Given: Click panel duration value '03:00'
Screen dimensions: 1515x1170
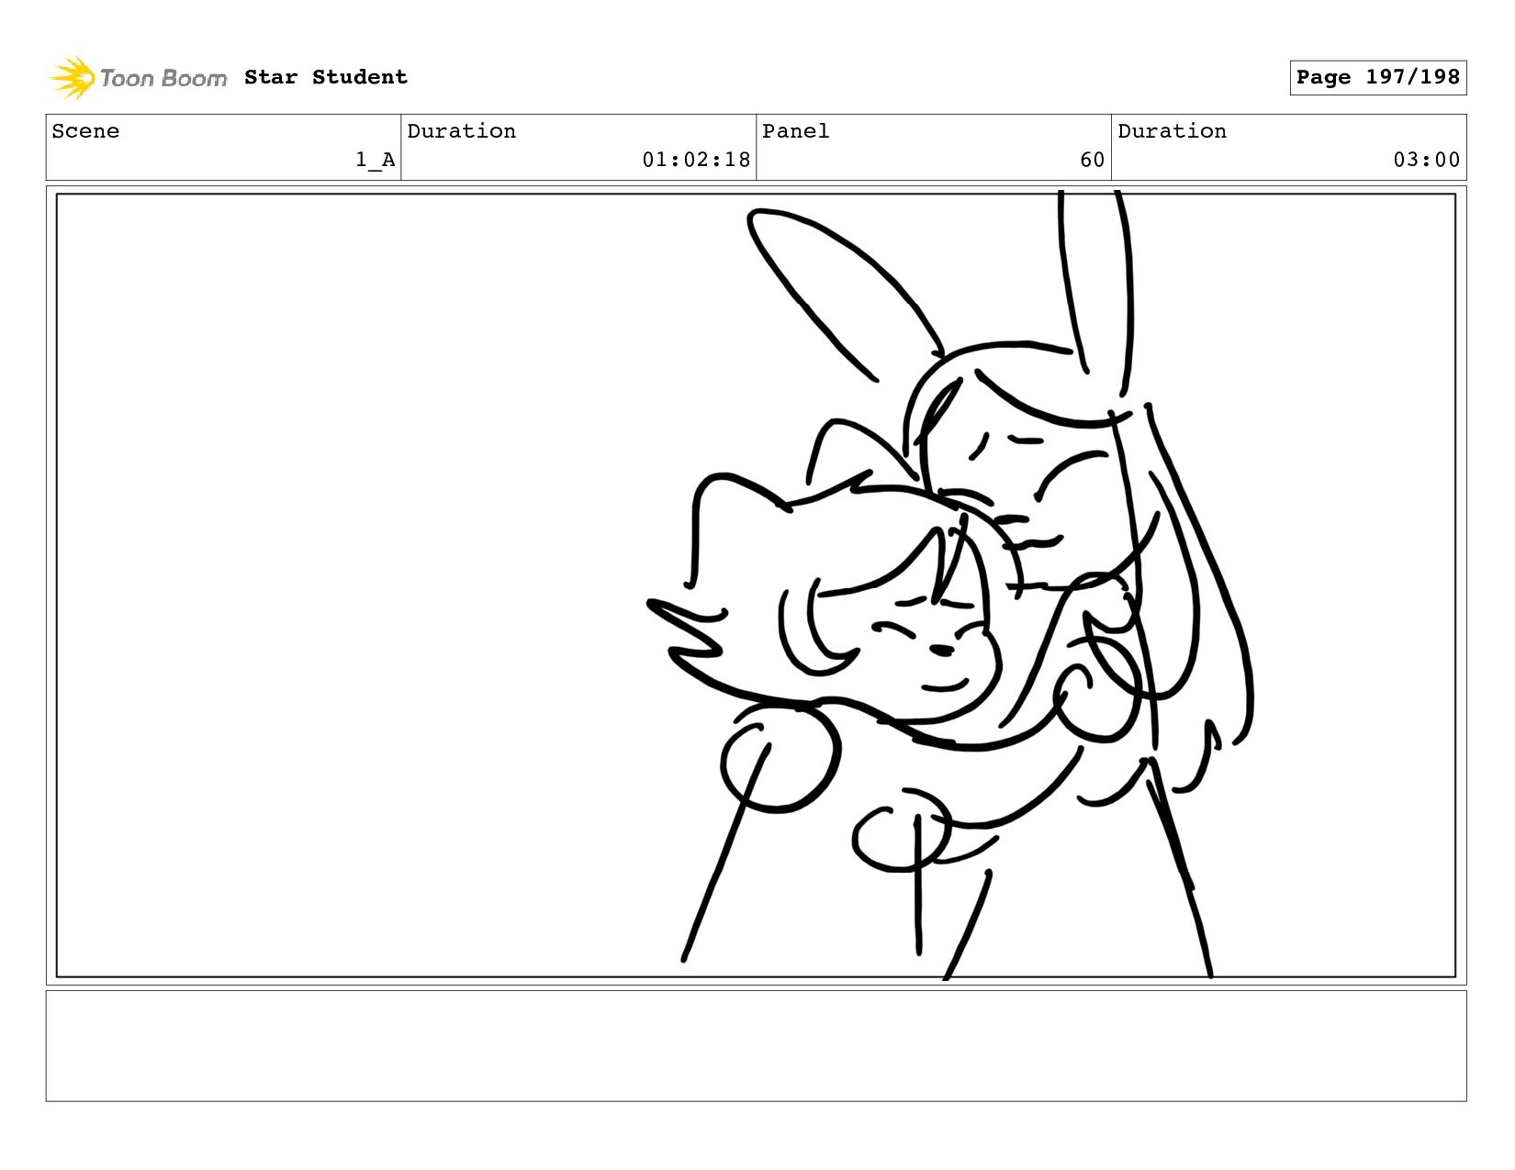Looking at the screenshot, I should [x=1426, y=160].
